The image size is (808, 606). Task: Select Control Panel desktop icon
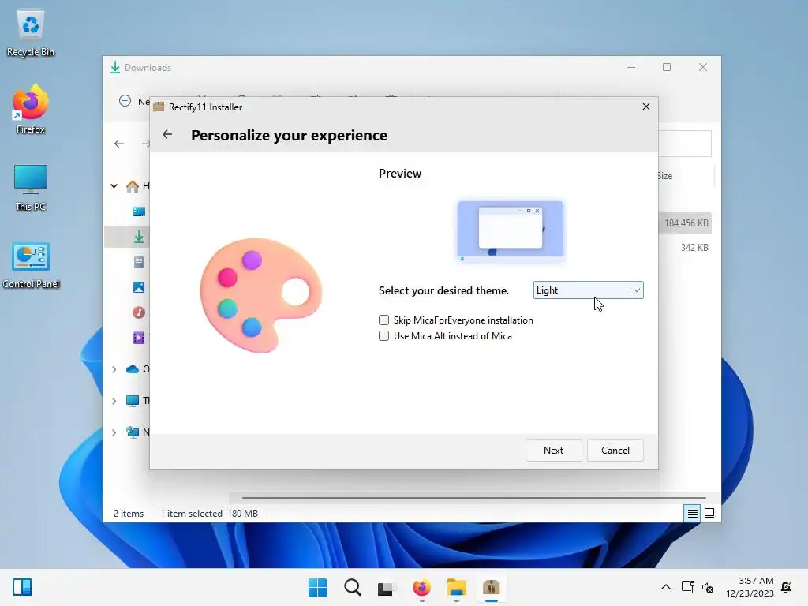[x=31, y=265]
